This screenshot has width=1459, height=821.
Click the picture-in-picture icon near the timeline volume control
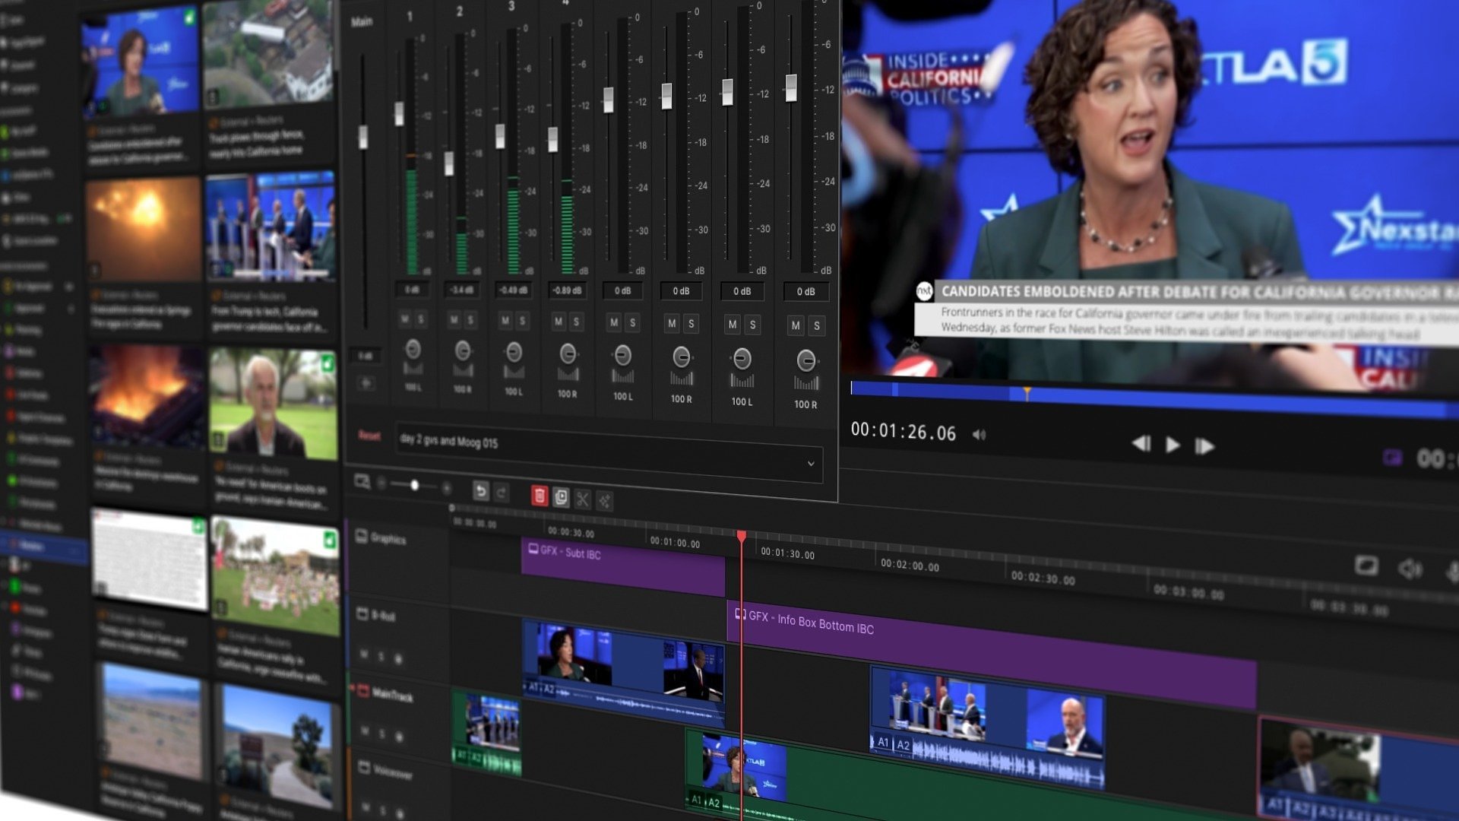pyautogui.click(x=1368, y=565)
